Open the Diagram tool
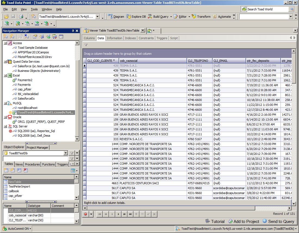Viewport: 299px width, 233px height. 116,17
